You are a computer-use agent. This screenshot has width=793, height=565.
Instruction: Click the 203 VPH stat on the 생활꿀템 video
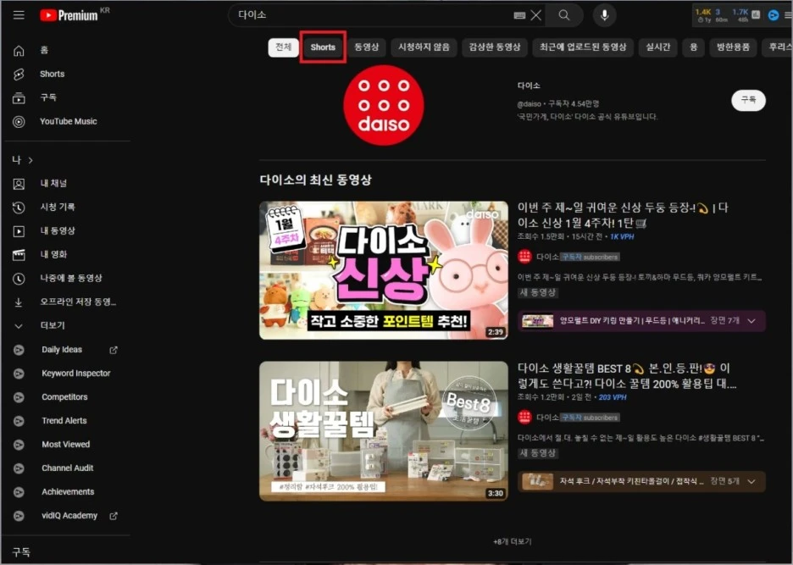(613, 397)
